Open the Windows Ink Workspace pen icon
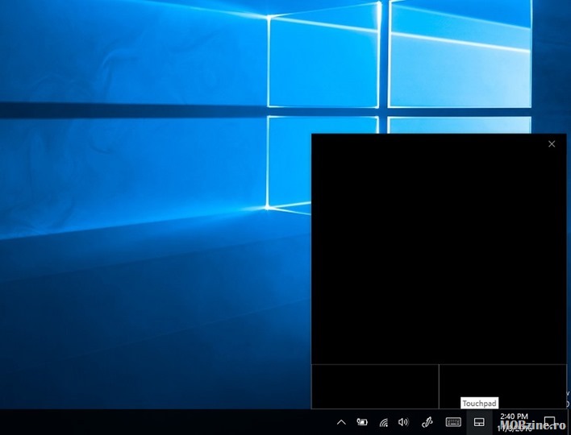 (427, 422)
